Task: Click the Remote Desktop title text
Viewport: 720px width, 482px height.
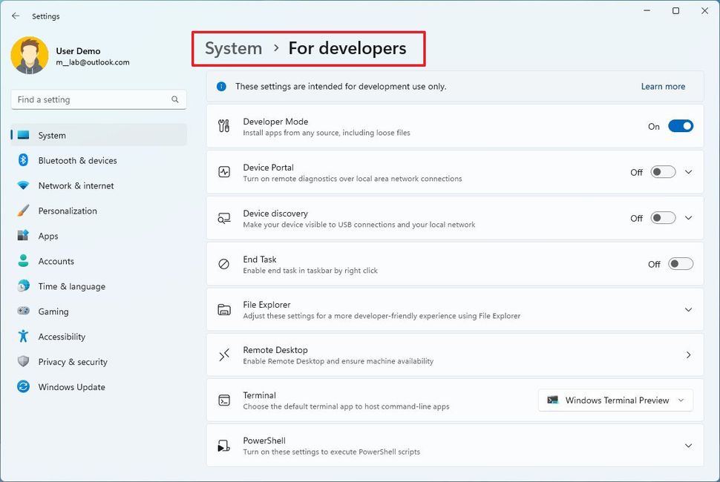Action: (275, 350)
